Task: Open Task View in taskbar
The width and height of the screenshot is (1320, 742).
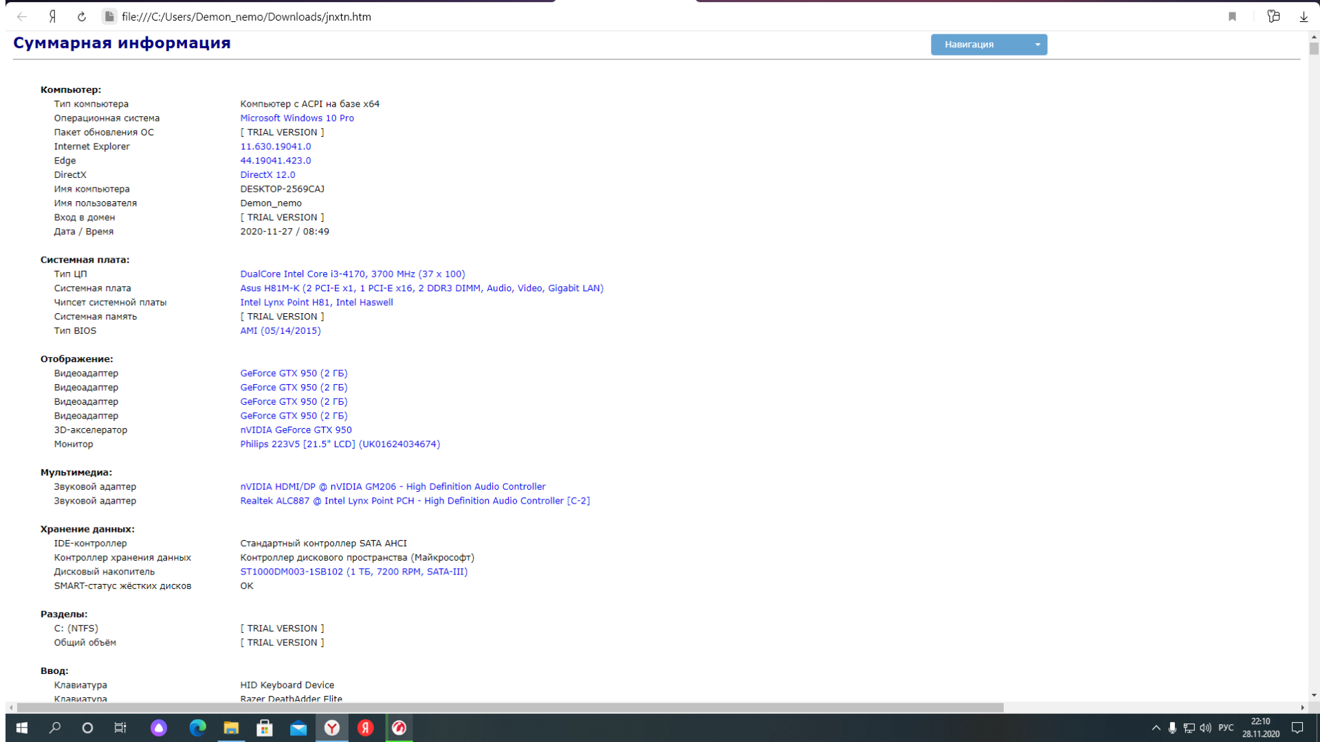Action: pyautogui.click(x=120, y=728)
